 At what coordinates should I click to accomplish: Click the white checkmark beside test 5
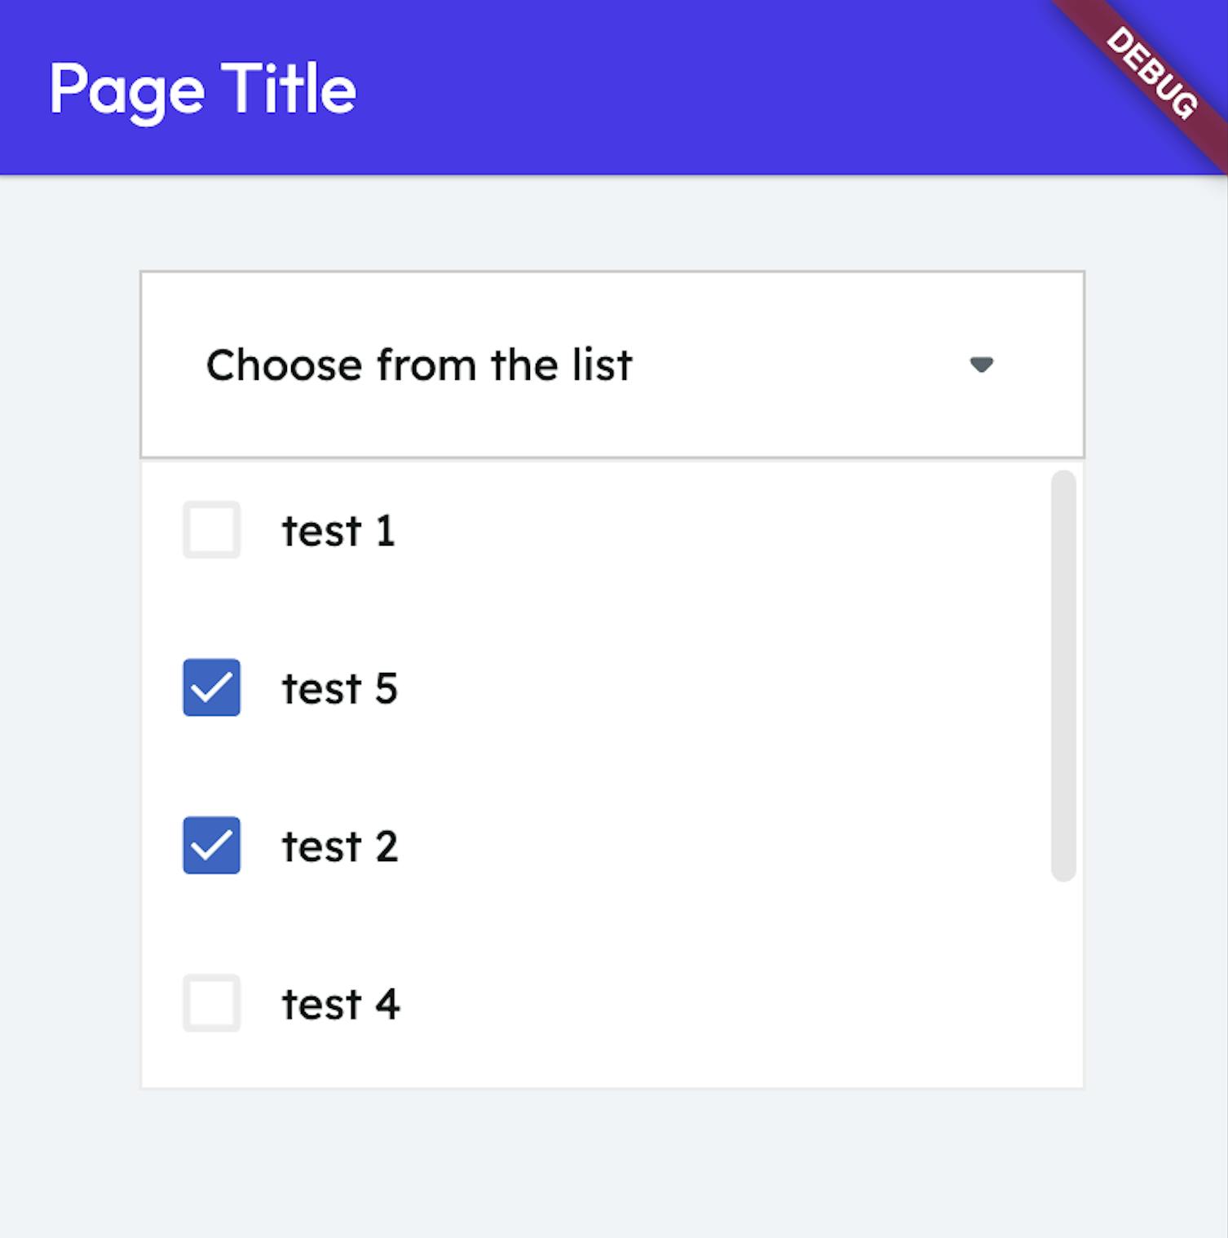(x=211, y=688)
